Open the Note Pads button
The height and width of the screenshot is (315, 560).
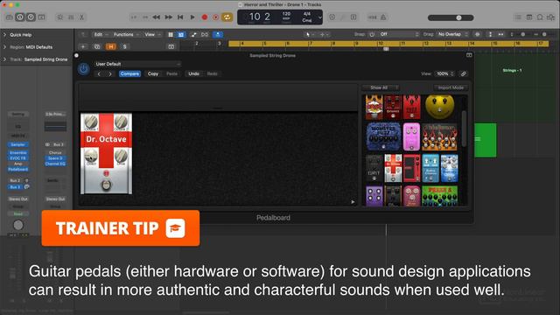[528, 17]
